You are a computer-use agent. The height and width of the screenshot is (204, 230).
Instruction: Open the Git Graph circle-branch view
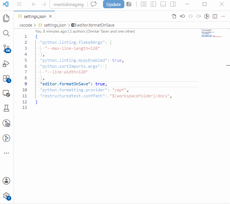(6, 138)
